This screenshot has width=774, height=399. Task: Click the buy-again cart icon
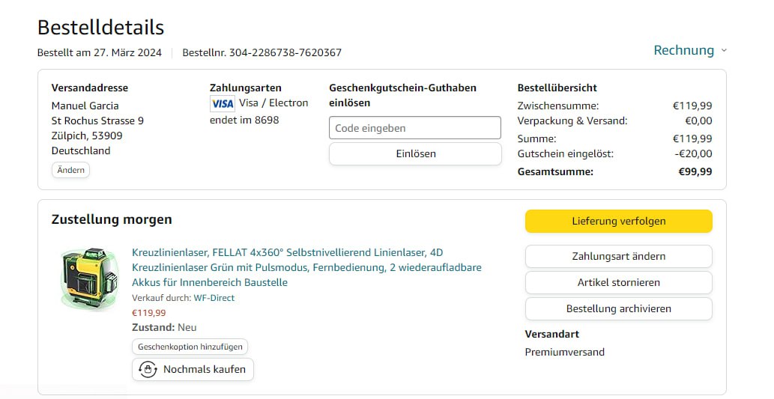148,369
